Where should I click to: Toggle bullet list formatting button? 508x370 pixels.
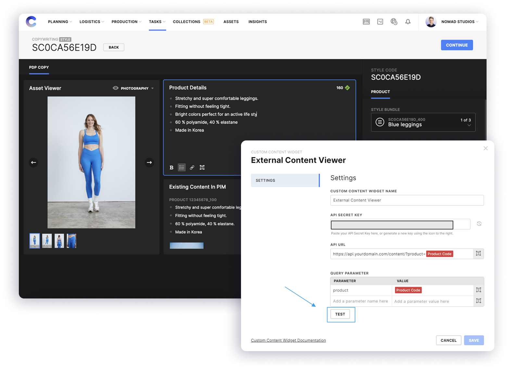[x=182, y=167]
